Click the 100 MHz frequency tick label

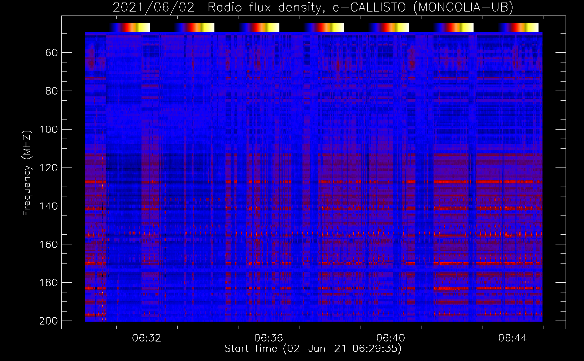tap(49, 130)
